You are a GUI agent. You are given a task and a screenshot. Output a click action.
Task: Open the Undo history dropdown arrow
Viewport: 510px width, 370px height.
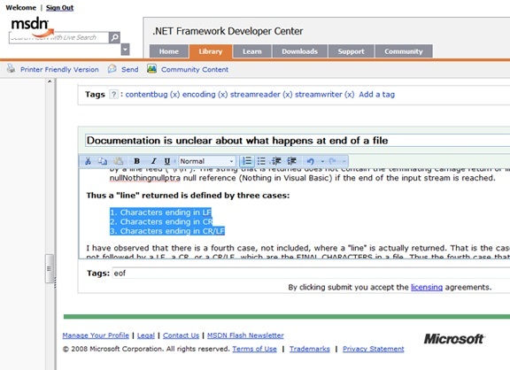coord(322,161)
